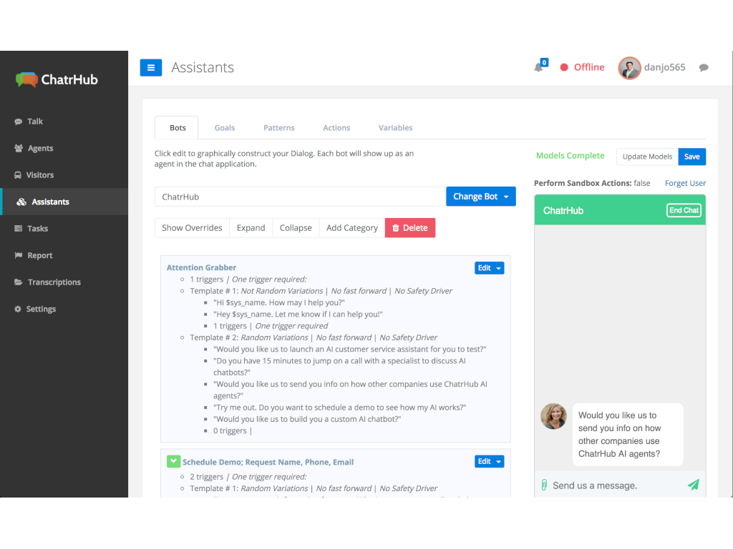Click the paperclip attachment icon
Image resolution: width=733 pixels, height=549 pixels.
click(544, 485)
